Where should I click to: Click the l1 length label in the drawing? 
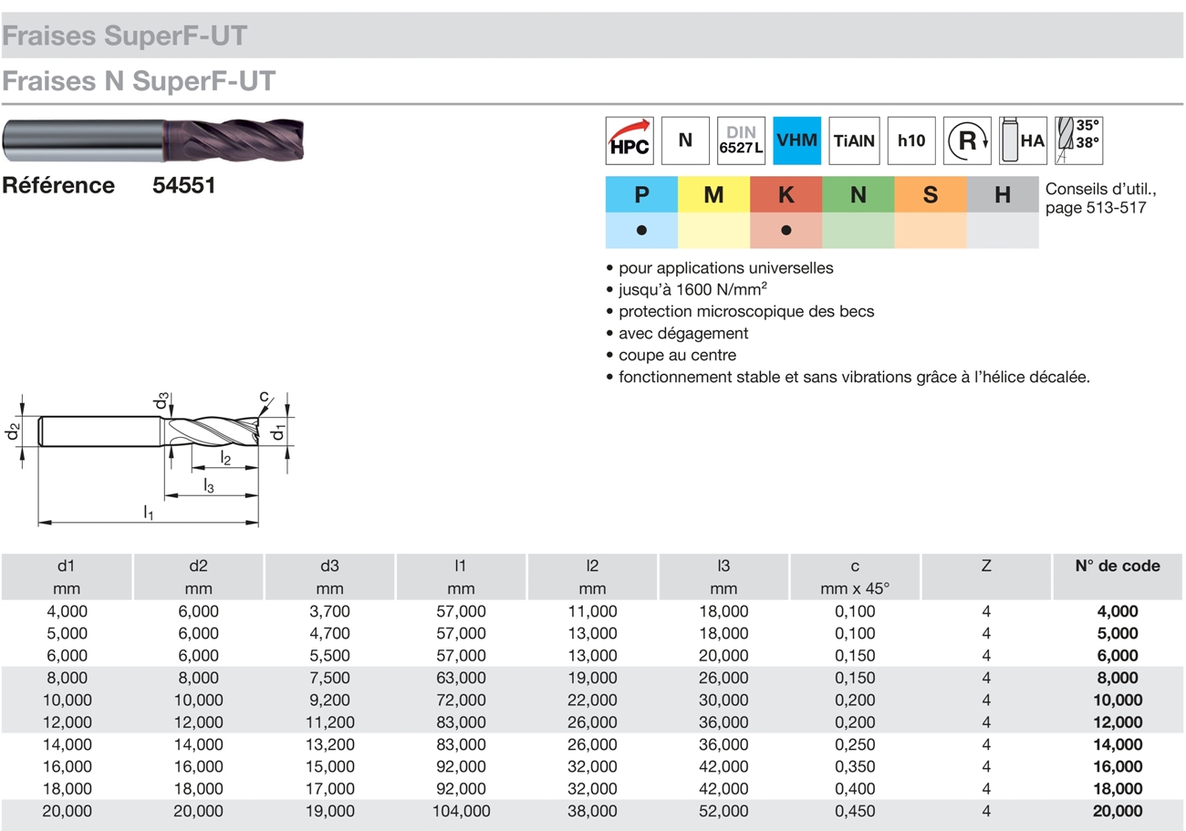(x=149, y=514)
